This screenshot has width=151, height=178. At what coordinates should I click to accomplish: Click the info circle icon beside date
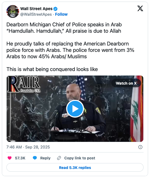(140, 147)
